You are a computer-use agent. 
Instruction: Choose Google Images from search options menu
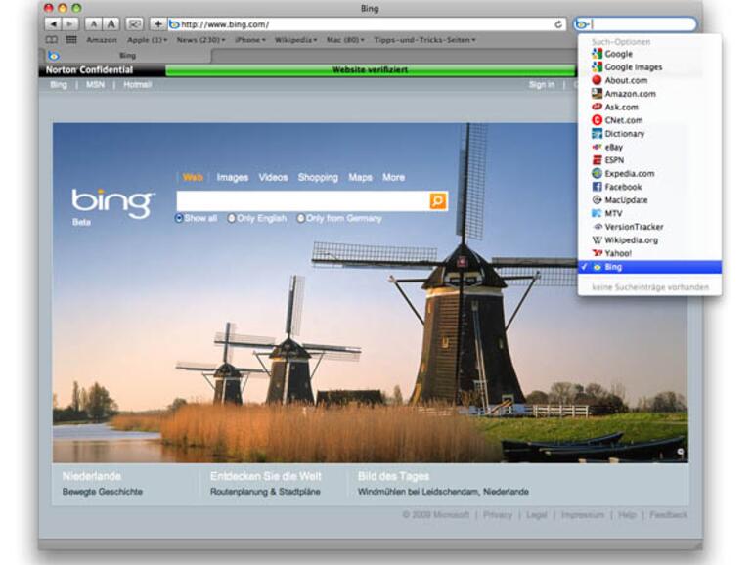pos(649,67)
